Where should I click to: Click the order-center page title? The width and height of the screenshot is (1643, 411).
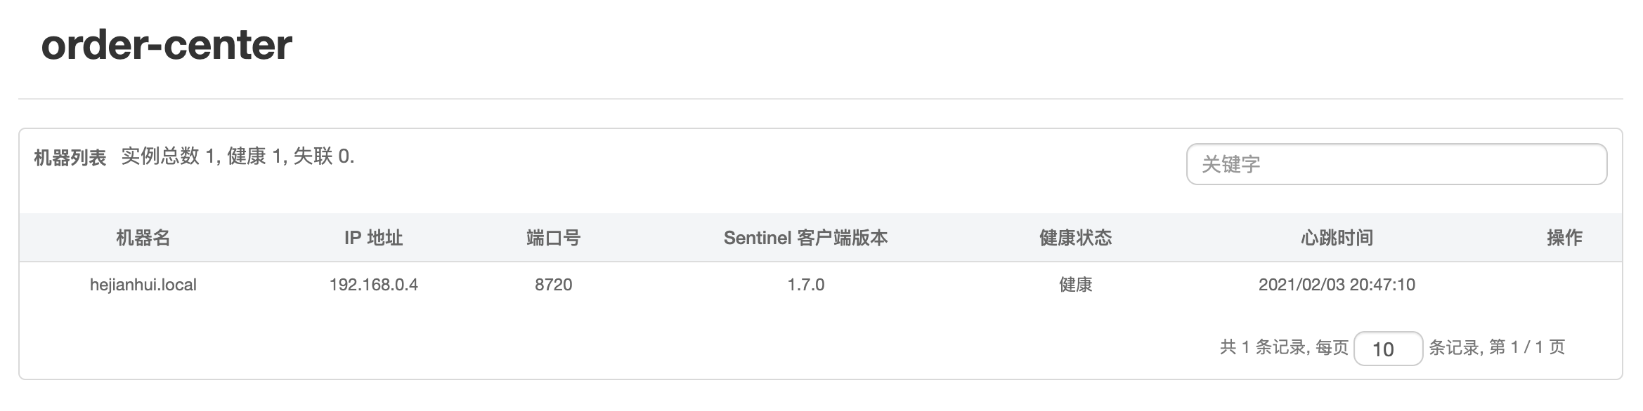pyautogui.click(x=167, y=46)
